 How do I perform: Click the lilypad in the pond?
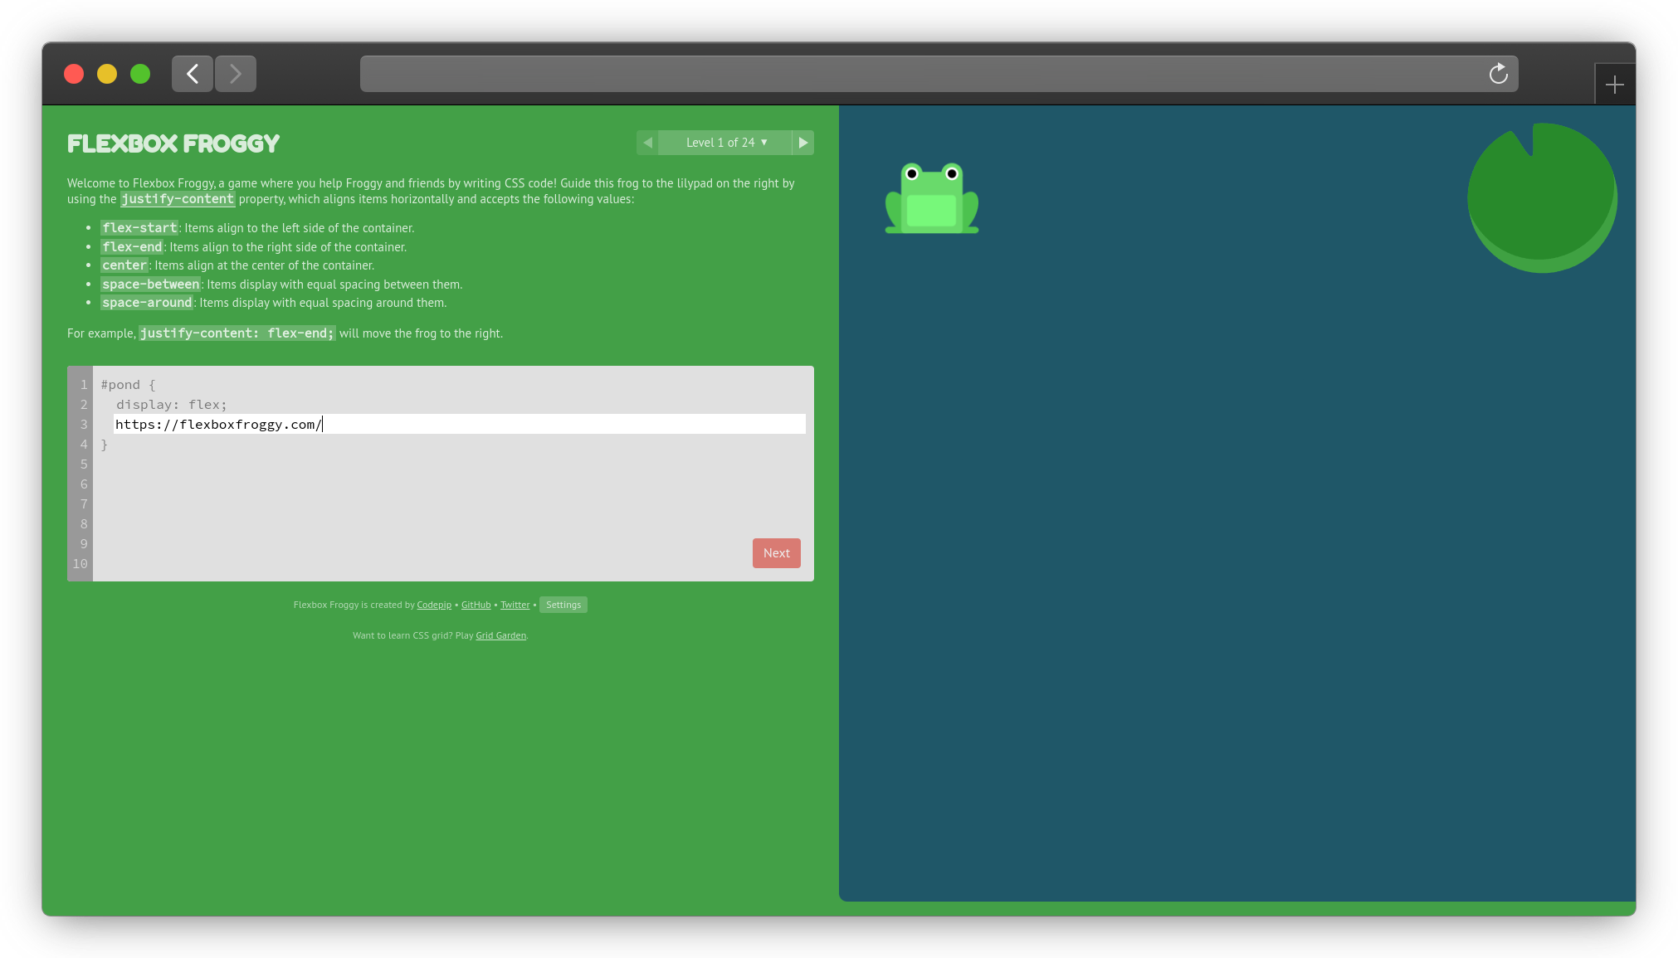[x=1542, y=197]
